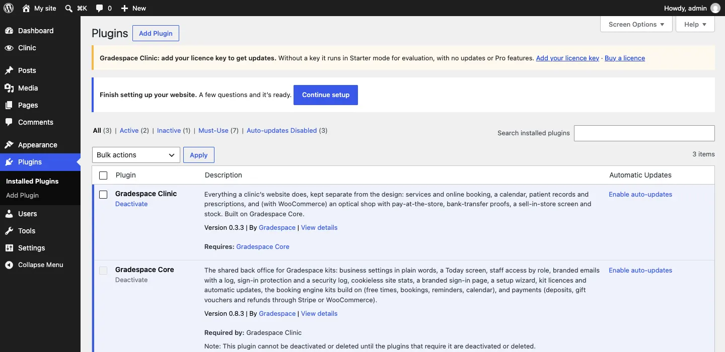Open the WordPress logo menu
Viewport: 725px width, 352px height.
[x=9, y=8]
